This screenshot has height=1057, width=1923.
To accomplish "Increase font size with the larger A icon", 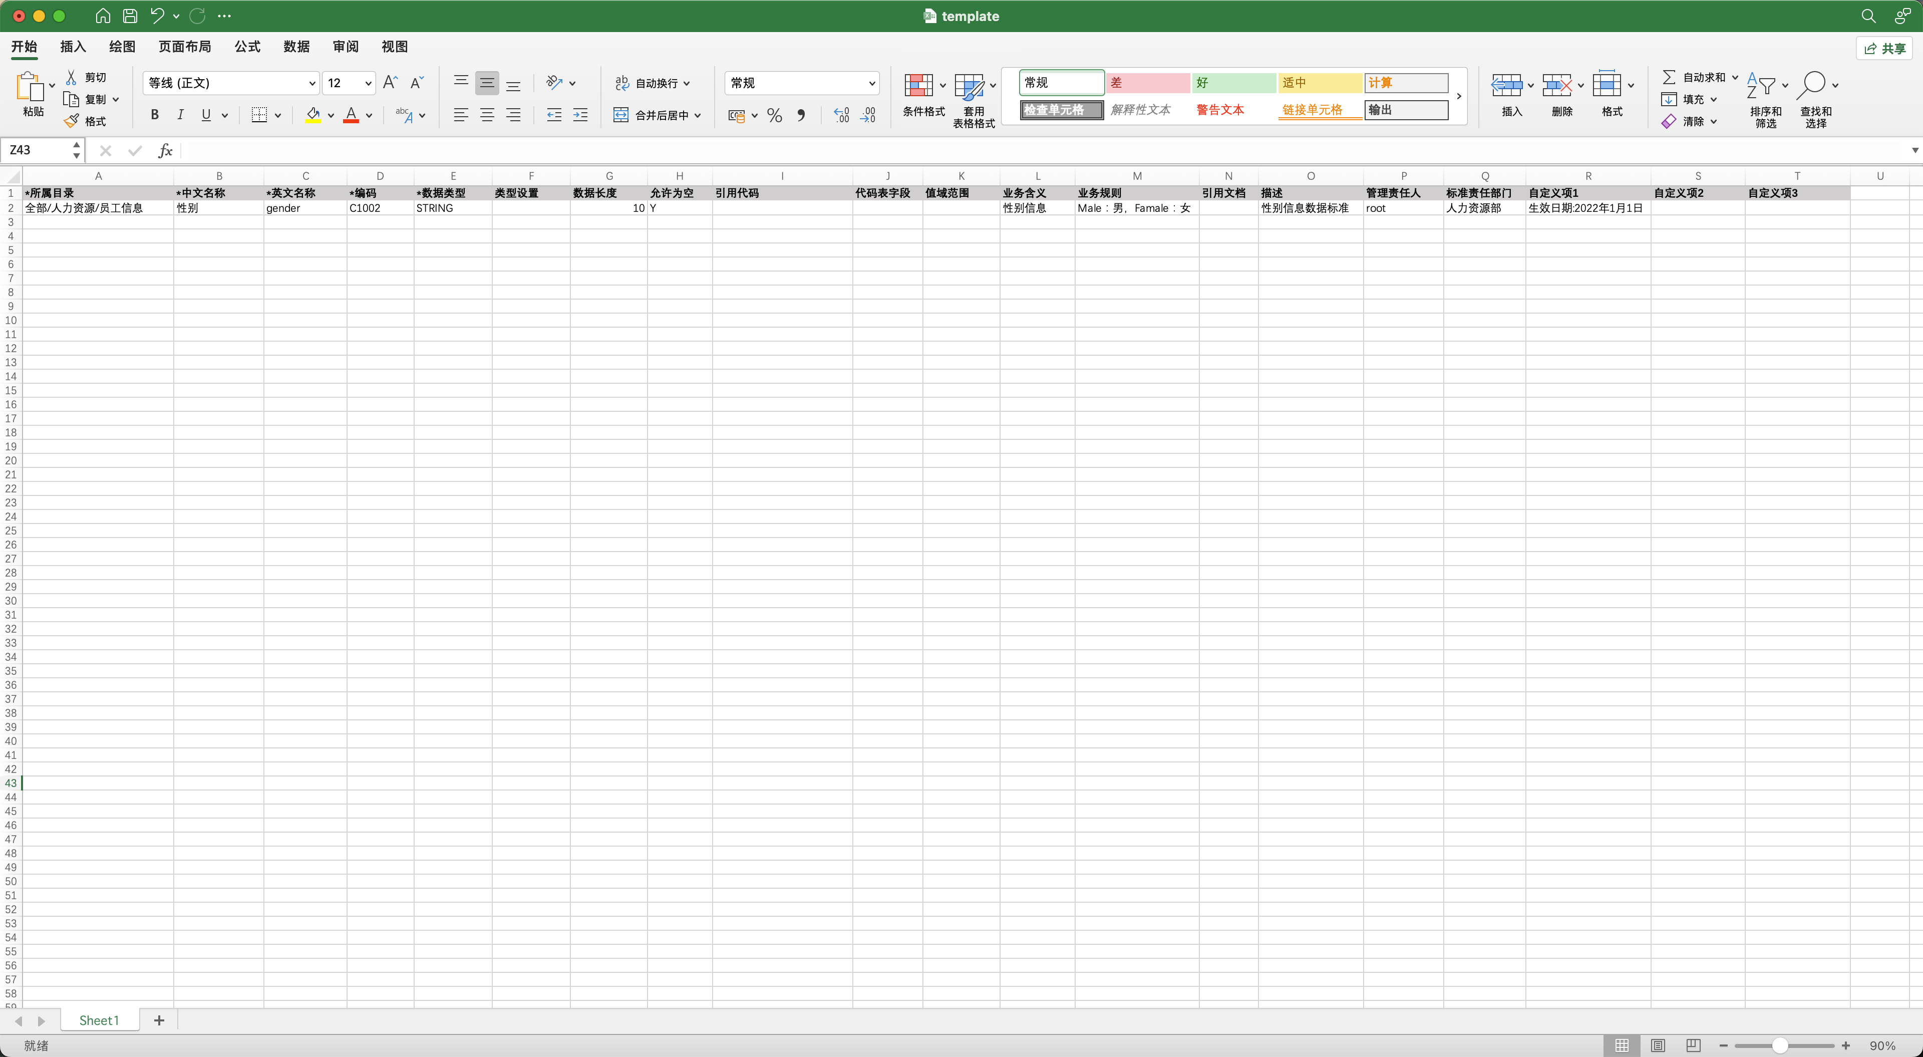I will [x=390, y=83].
